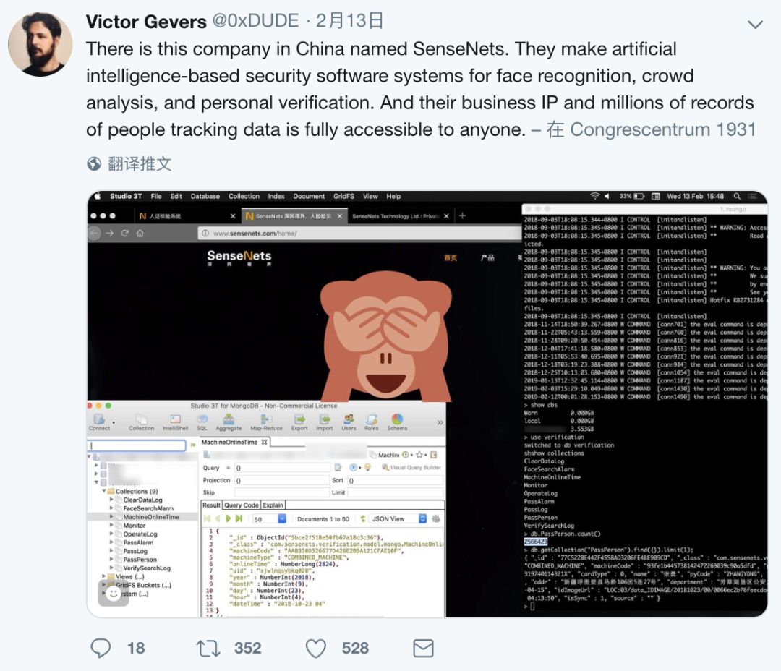This screenshot has height=671, width=781.
Task: Click the Export toolbar icon
Action: click(x=299, y=422)
